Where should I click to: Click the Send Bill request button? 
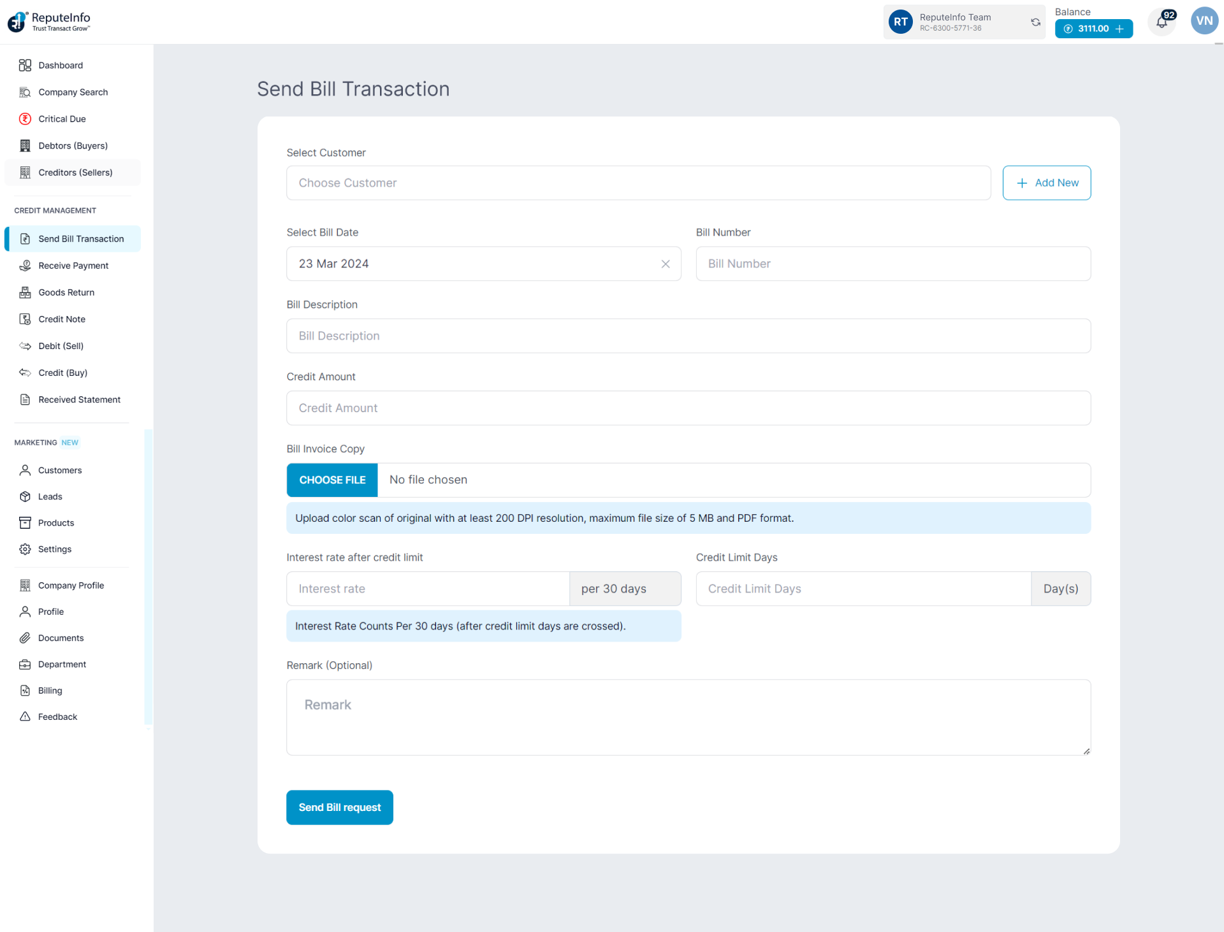[x=339, y=808]
